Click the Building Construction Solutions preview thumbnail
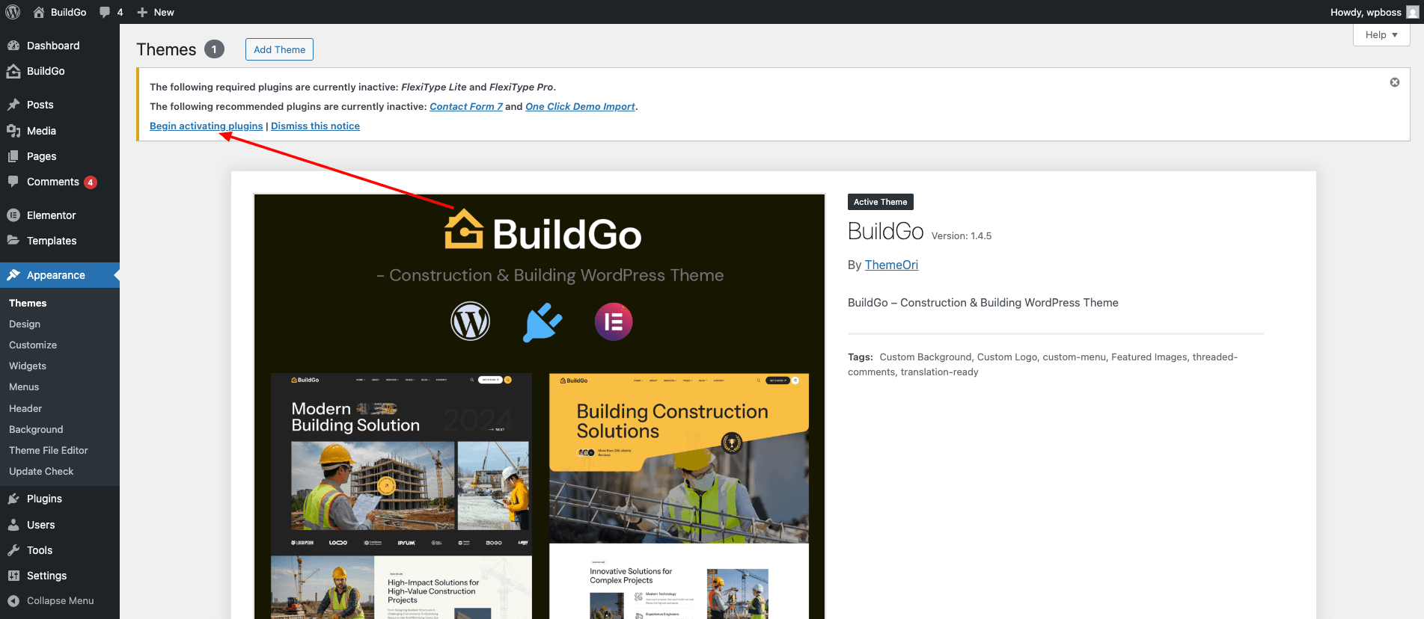This screenshot has height=619, width=1424. pos(679,458)
